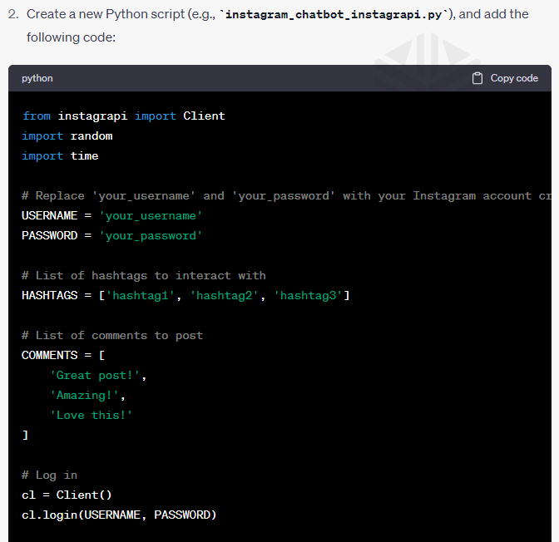
Task: Click the 'Love this!' string
Action: pyautogui.click(x=92, y=415)
